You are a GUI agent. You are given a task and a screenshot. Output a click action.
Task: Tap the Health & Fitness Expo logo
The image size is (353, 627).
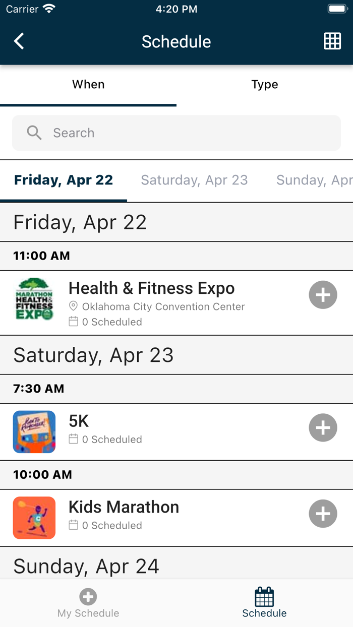[34, 298]
